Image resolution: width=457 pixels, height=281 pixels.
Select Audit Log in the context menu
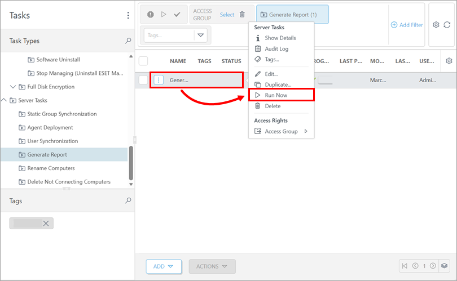[276, 49]
